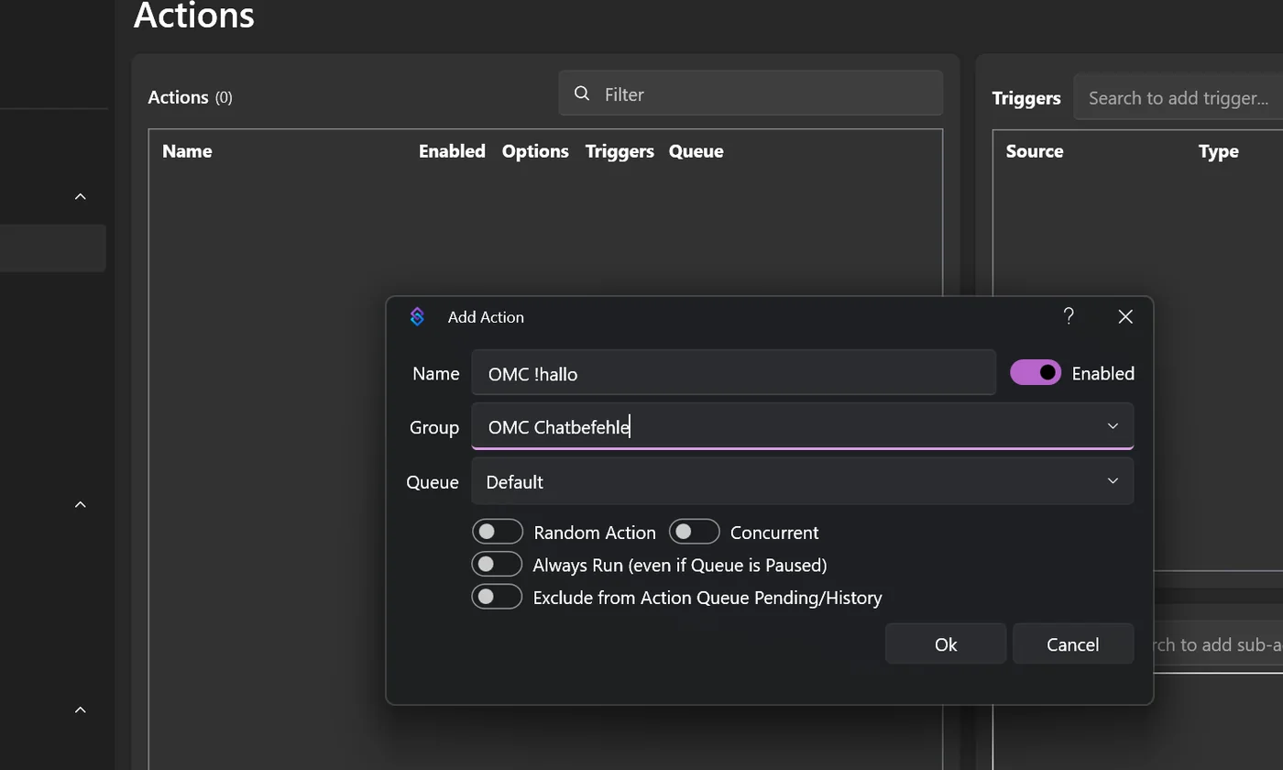Collapse the middle sidebar section chevron

point(81,504)
